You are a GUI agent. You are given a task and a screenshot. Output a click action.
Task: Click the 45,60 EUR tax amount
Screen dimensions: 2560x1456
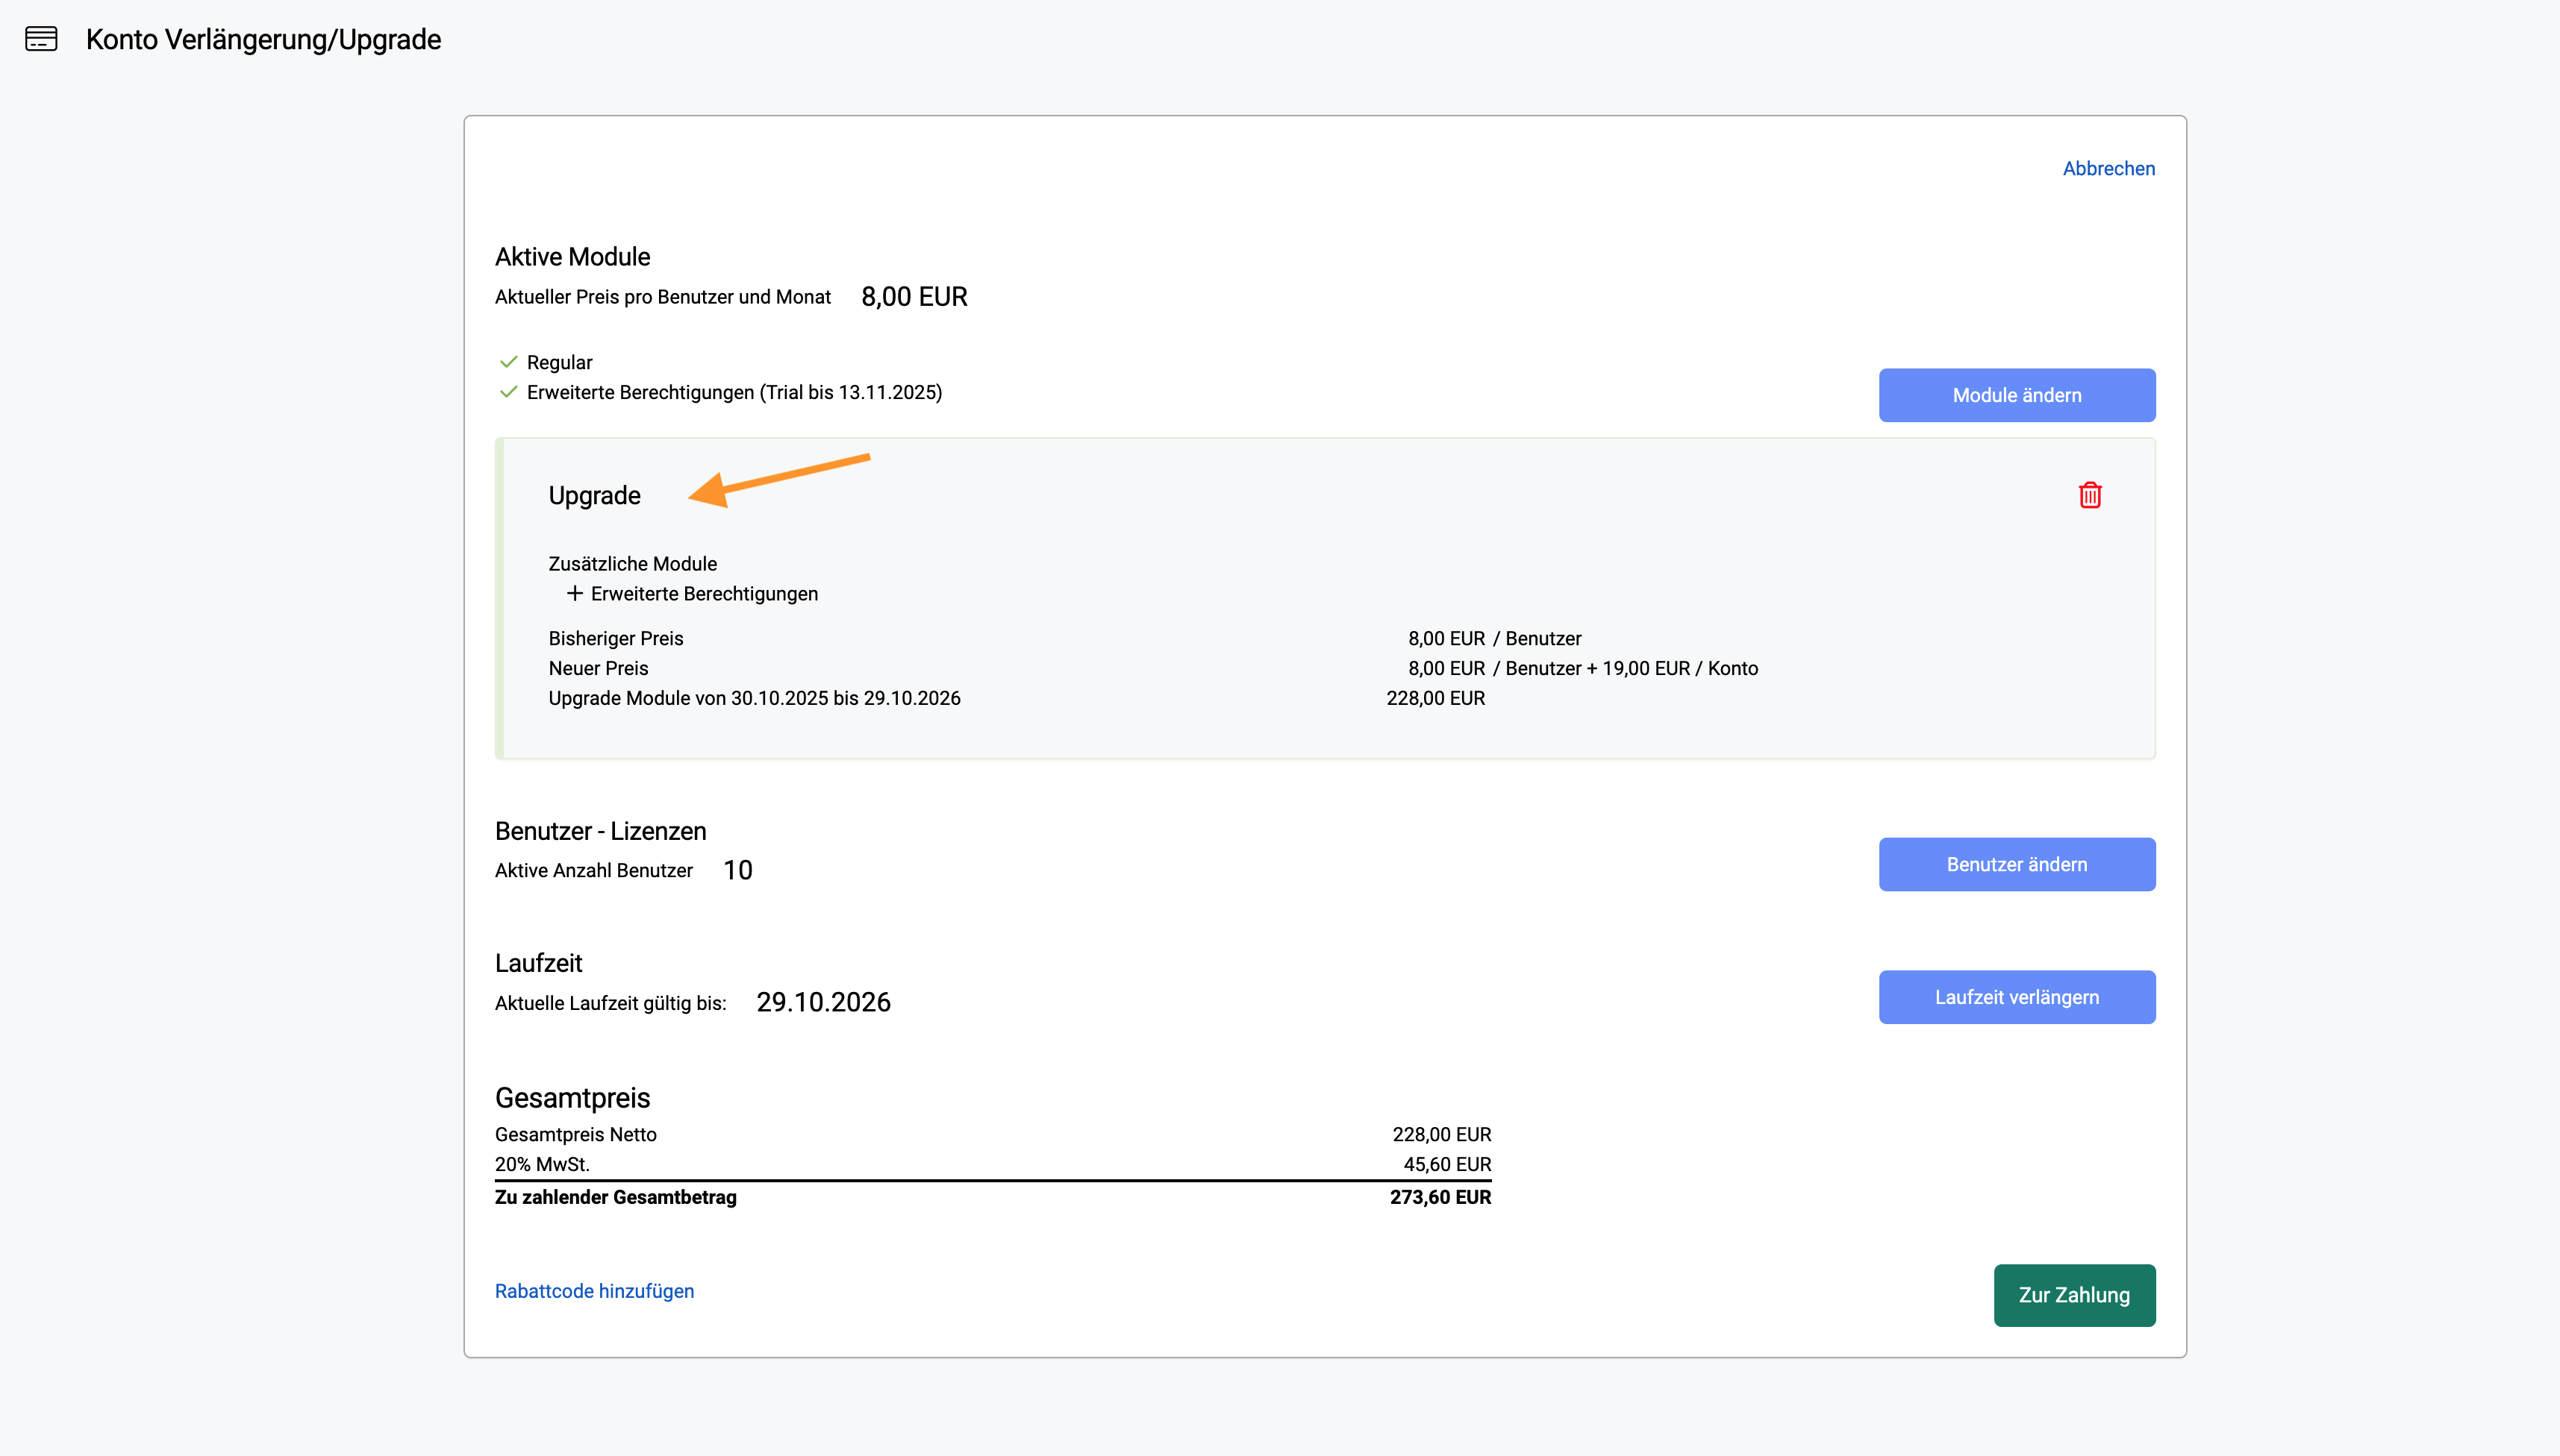click(1446, 1164)
